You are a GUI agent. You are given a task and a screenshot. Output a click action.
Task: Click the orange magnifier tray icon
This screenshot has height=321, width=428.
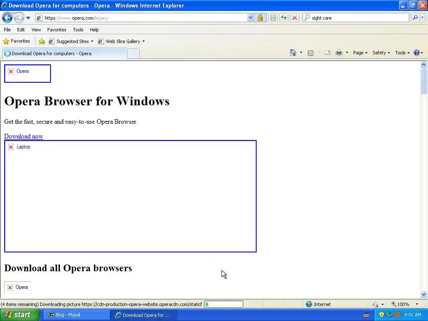click(x=397, y=315)
